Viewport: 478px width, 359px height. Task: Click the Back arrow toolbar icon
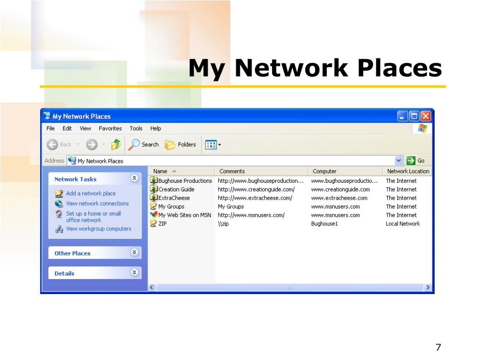[x=52, y=144]
